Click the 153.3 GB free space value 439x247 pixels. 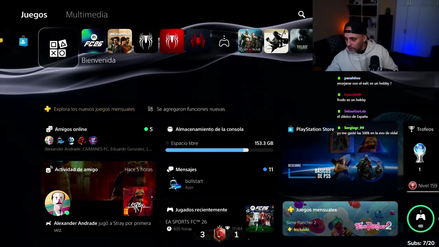264,143
